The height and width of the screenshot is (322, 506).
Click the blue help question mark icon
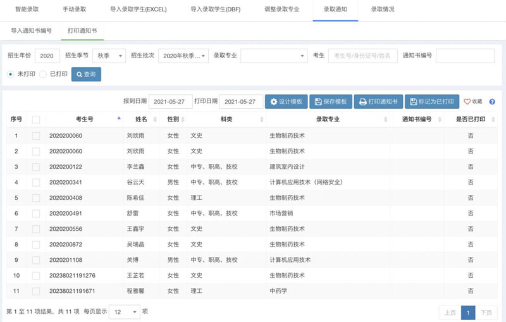pyautogui.click(x=492, y=102)
